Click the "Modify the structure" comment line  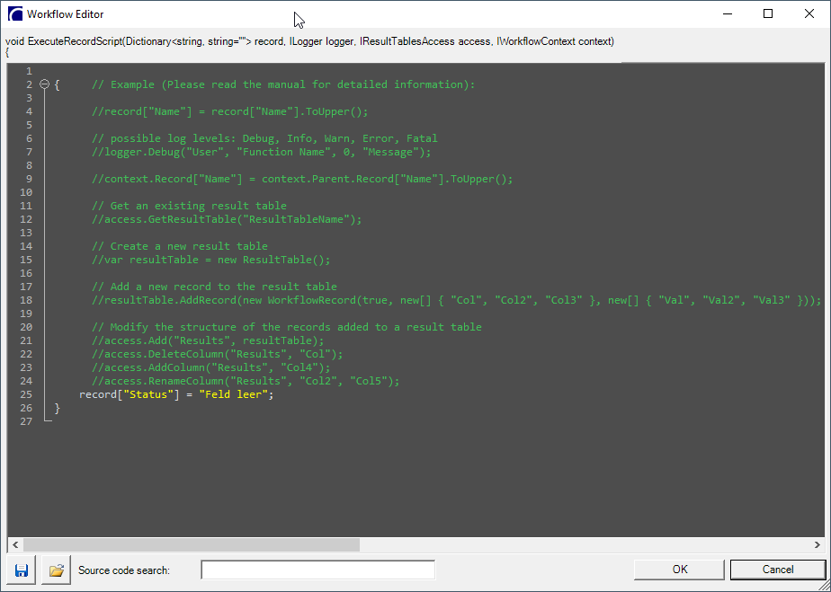(287, 327)
